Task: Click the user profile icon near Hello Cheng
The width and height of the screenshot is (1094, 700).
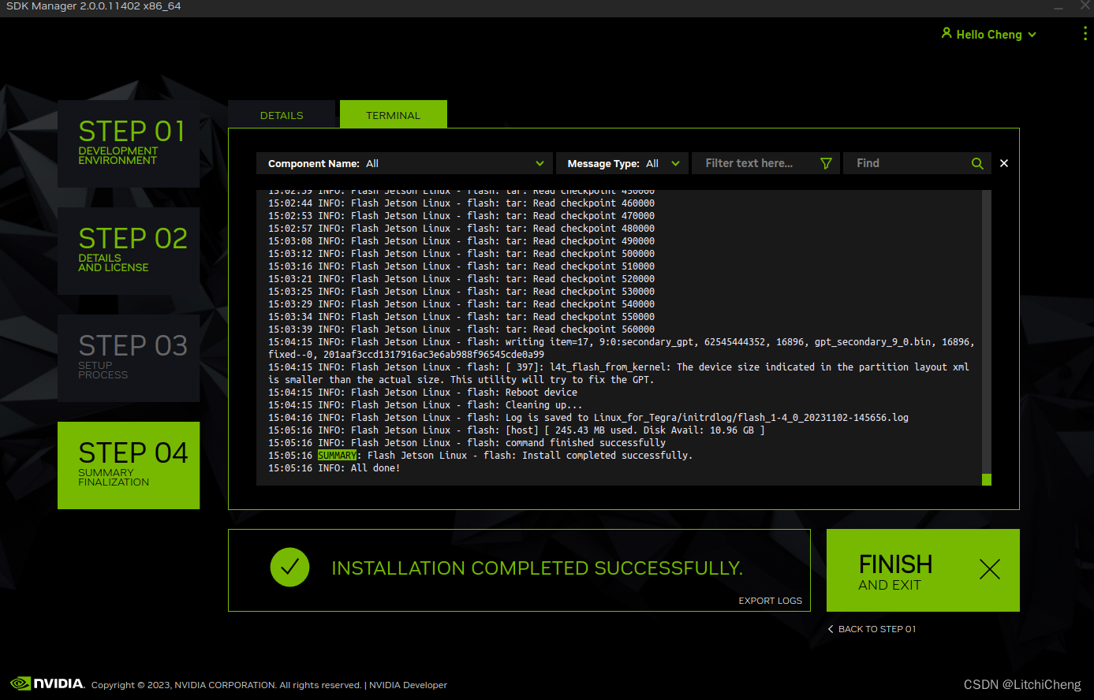Action: [947, 33]
